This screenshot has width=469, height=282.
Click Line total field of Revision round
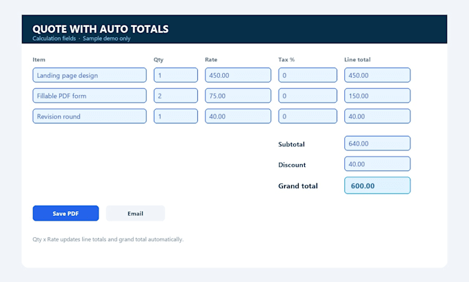tap(377, 116)
